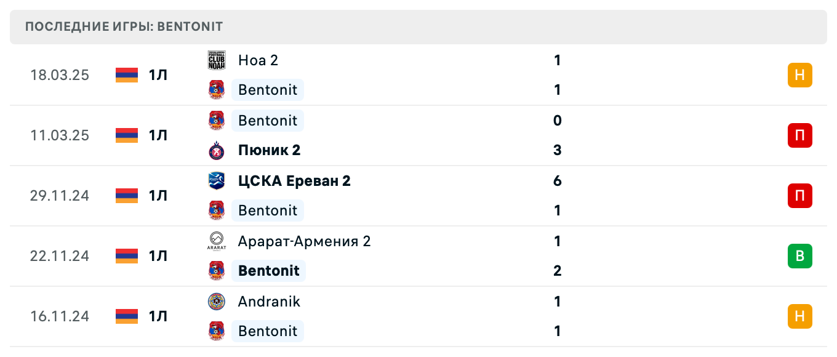The height and width of the screenshot is (357, 837).
Task: Click the Noa 2 club crest
Action: [217, 60]
